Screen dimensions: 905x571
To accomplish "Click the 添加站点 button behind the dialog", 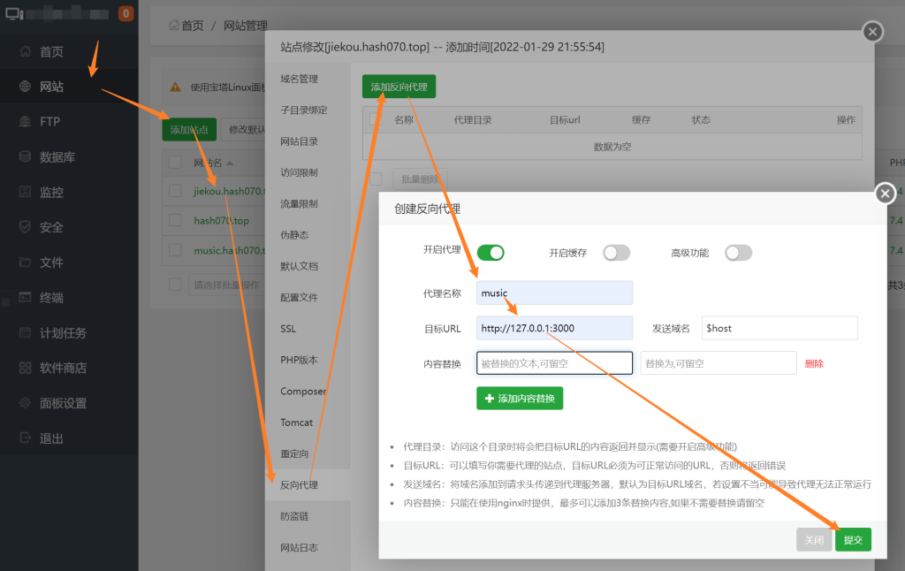I will tap(189, 130).
